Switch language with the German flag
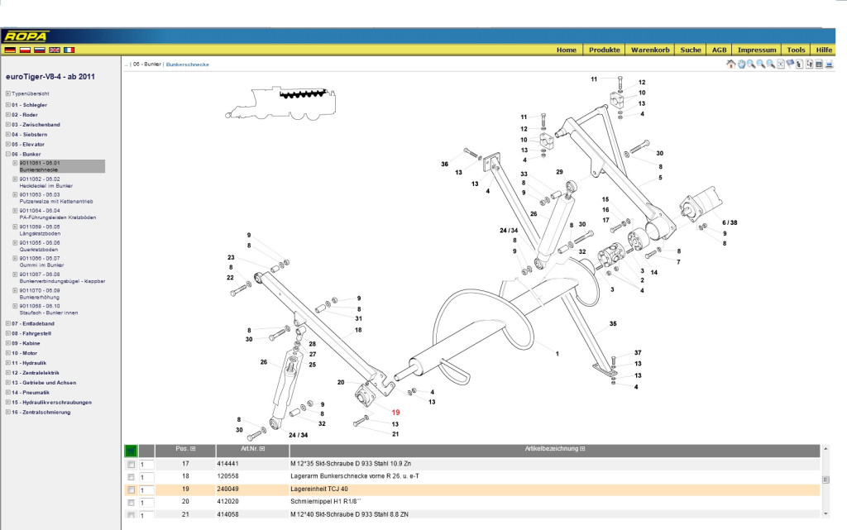This screenshot has width=847, height=530. [10, 50]
